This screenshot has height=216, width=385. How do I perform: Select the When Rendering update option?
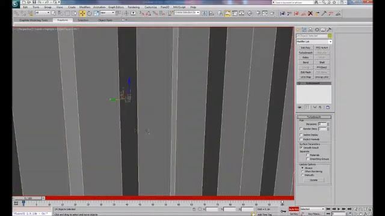click(x=303, y=172)
